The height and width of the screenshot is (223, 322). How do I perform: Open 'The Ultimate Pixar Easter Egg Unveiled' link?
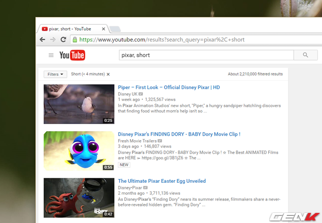(162, 181)
